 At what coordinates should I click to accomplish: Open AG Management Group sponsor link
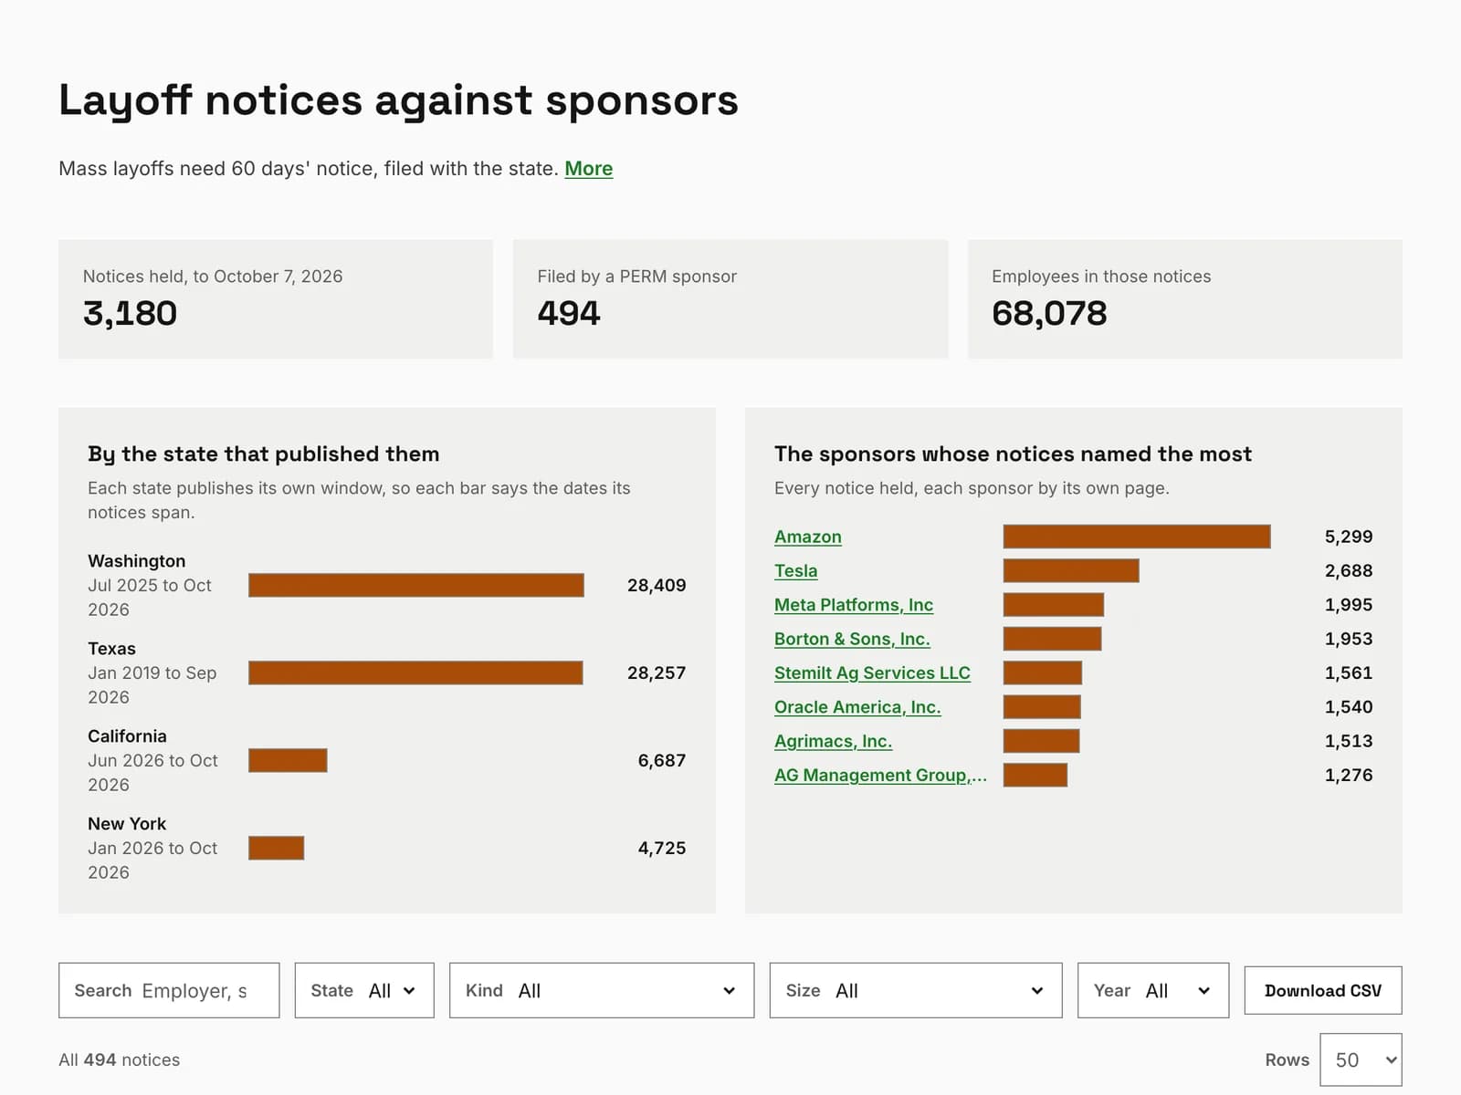pyautogui.click(x=880, y=775)
